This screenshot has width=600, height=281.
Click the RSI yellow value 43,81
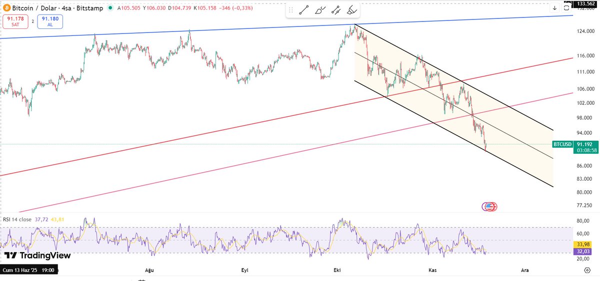pos(58,219)
